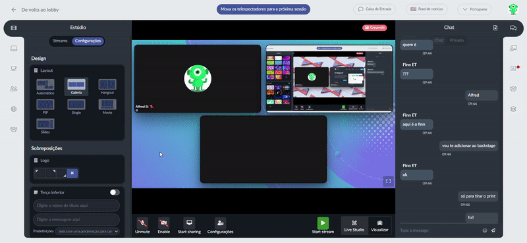Click the empty black tile on the stage
Image resolution: width=527 pixels, height=243 pixels.
pyautogui.click(x=263, y=149)
